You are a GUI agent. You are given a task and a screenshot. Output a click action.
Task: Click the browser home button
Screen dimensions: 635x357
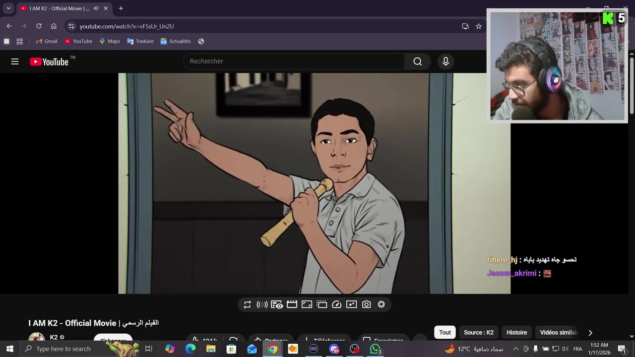pos(54,26)
